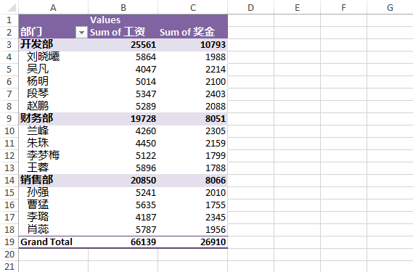Select row 19 header
Screen dimensions: 413x272
(x=9, y=242)
